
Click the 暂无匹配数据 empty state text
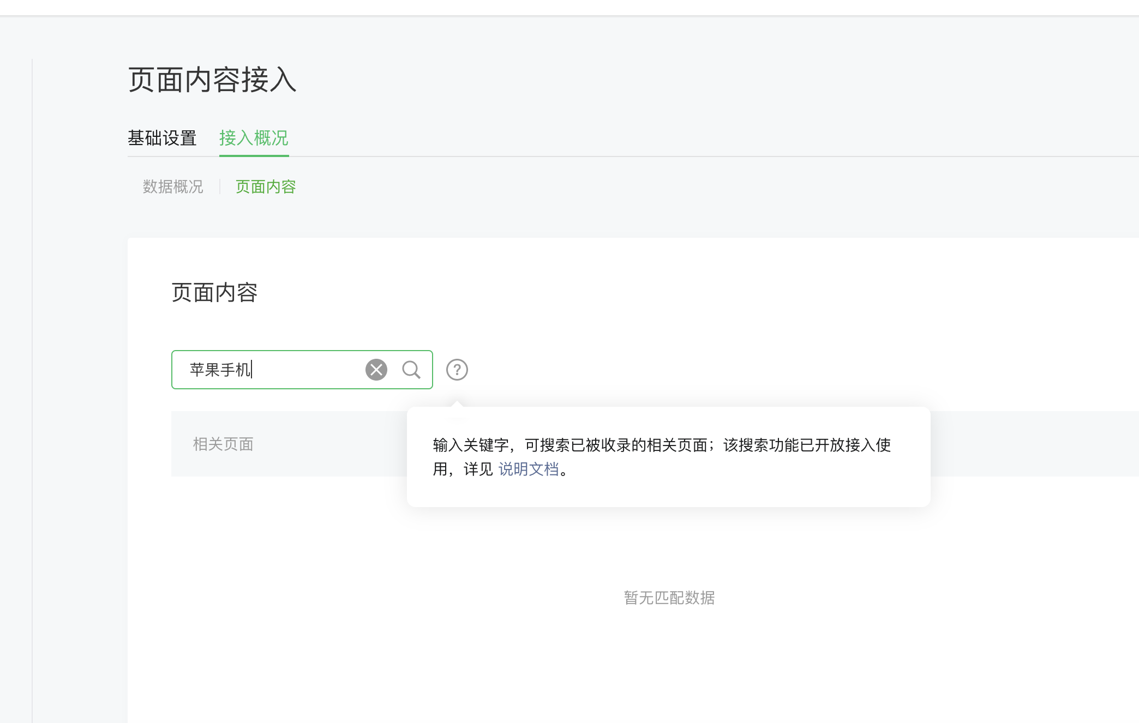click(669, 598)
